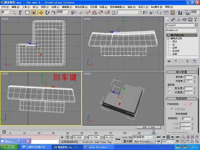Screen dimensions: 200x150
Task: Collapse the 局部控制 rollout
Action: pos(181,99)
